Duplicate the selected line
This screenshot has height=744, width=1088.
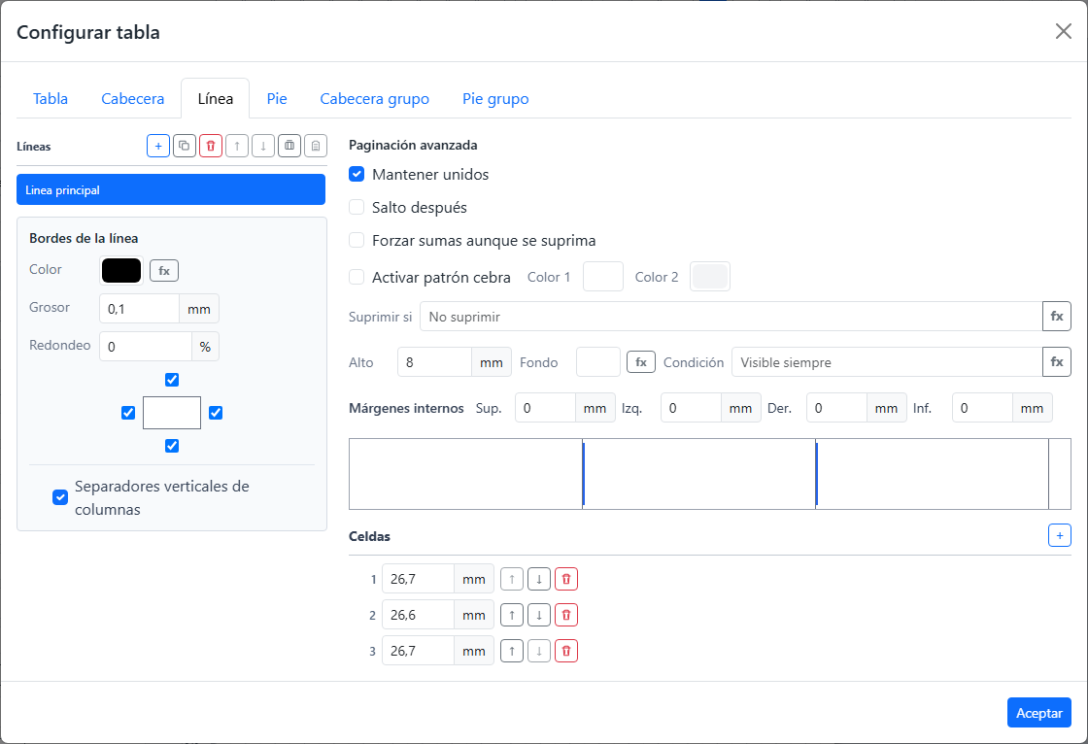tap(184, 146)
